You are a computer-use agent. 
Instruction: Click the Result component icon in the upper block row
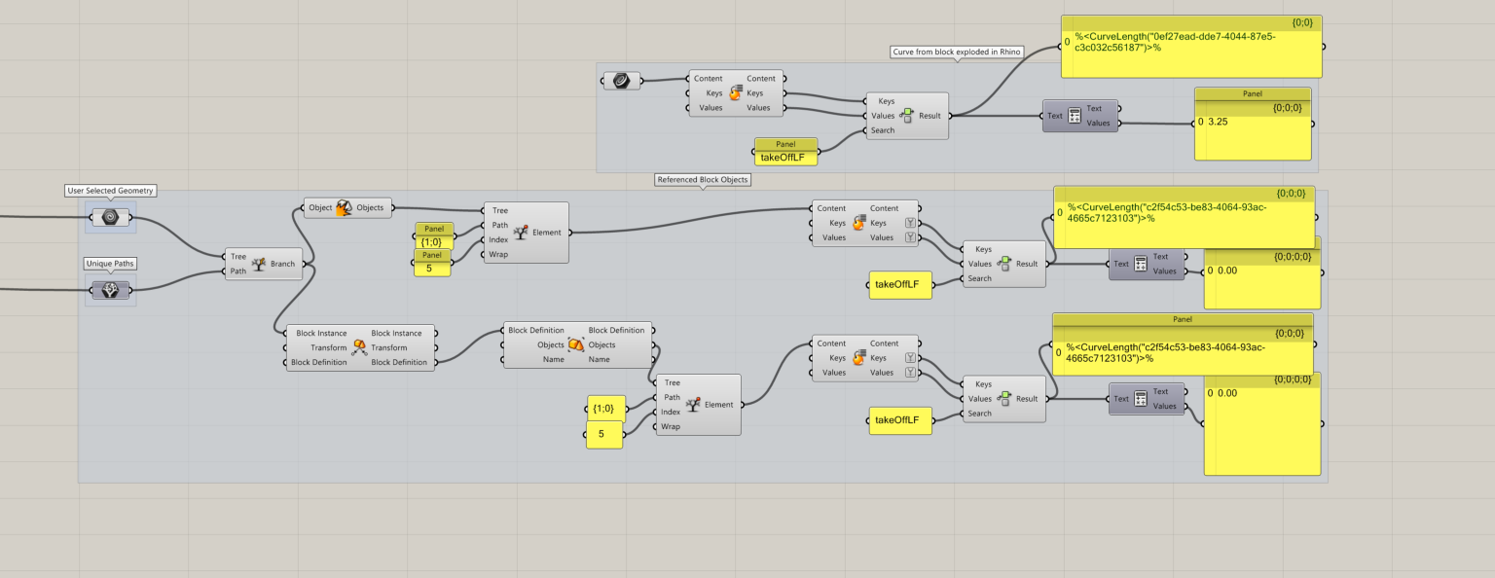tap(1004, 264)
